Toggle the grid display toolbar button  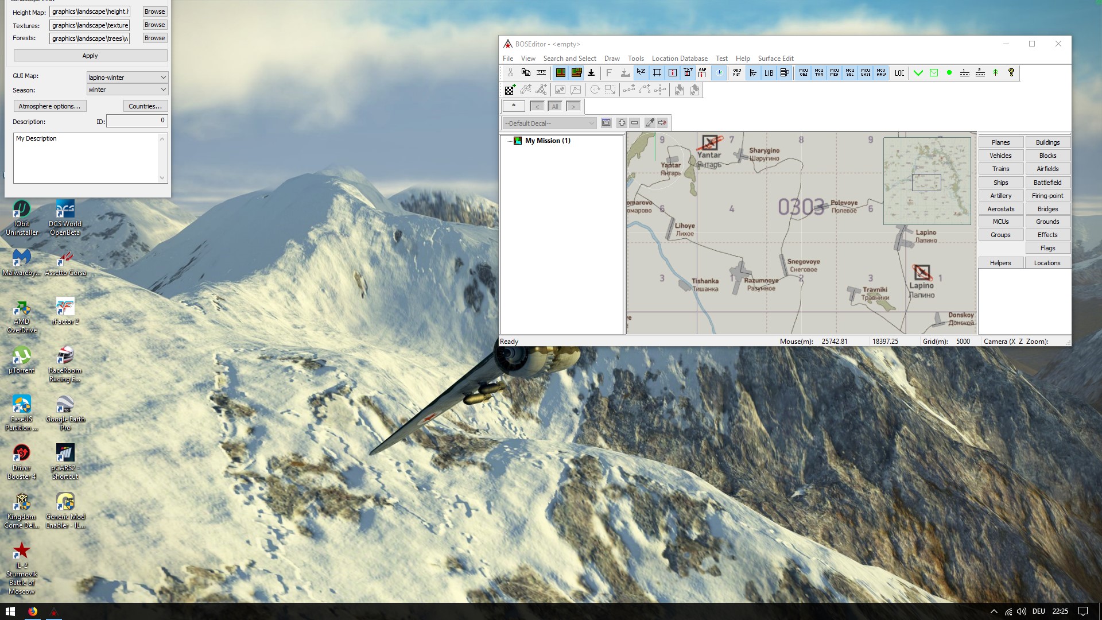[657, 73]
